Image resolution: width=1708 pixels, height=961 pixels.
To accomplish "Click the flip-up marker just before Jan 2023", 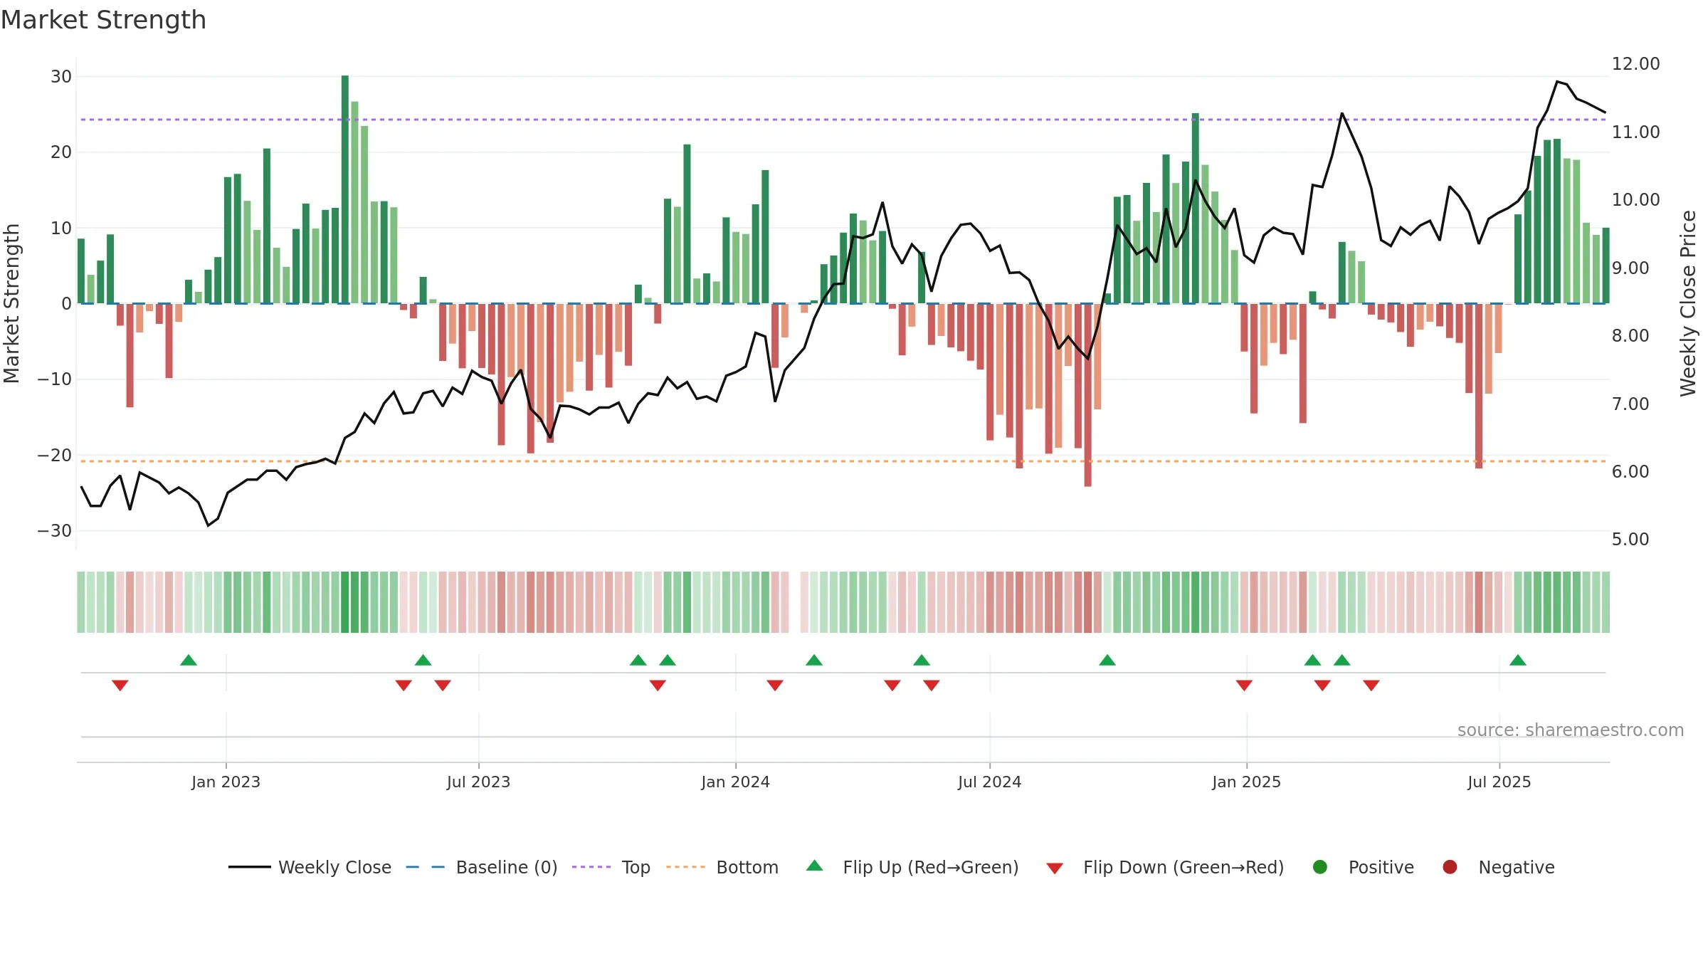I will tap(189, 660).
